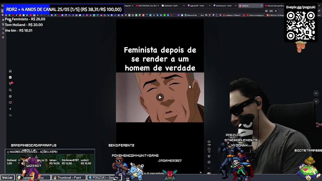Click the 'JPGAMER397' chat name
This screenshot has width=322, height=181.
point(170,161)
